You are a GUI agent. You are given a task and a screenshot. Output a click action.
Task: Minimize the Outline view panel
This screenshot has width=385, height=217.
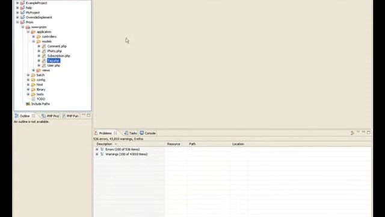(x=84, y=115)
